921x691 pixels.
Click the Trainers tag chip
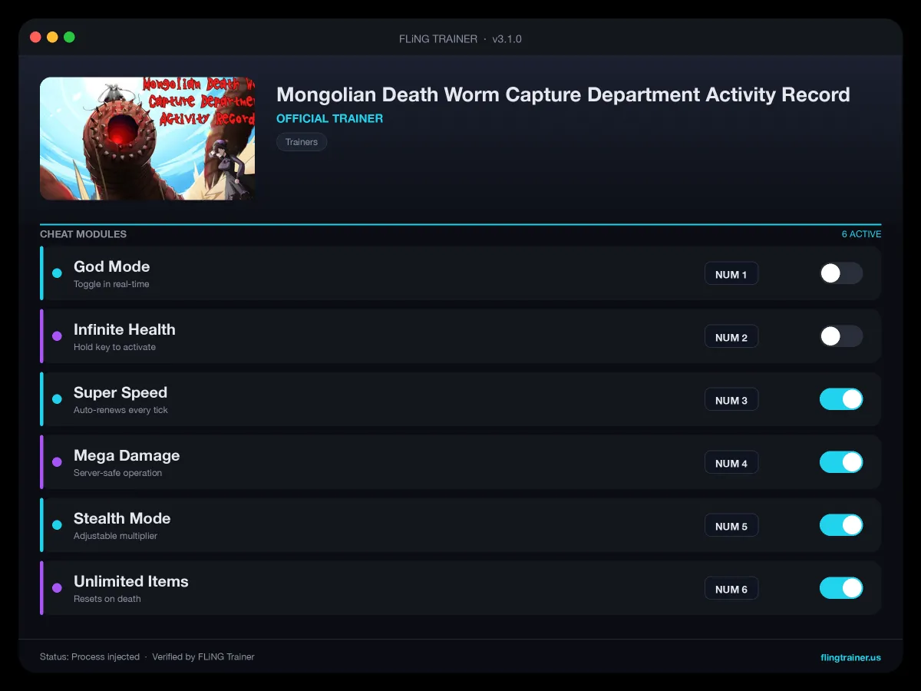pyautogui.click(x=302, y=142)
